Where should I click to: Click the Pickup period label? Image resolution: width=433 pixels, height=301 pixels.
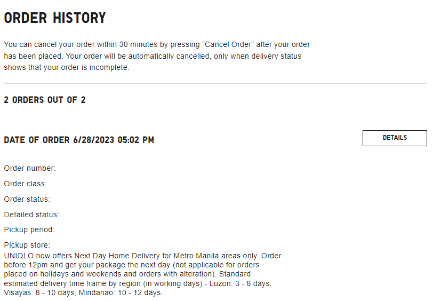[29, 230]
